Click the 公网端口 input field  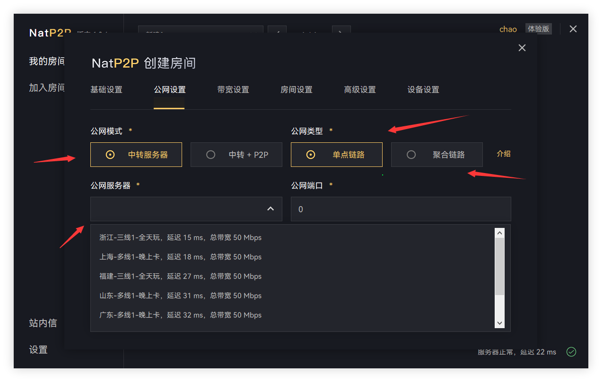point(401,209)
